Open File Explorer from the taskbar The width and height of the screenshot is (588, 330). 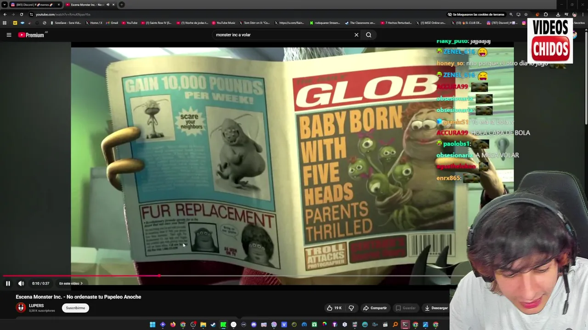pos(203,324)
